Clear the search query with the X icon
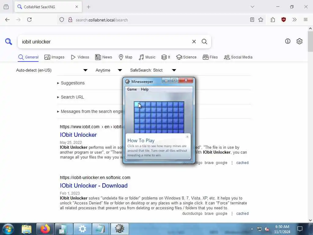 coord(194,42)
